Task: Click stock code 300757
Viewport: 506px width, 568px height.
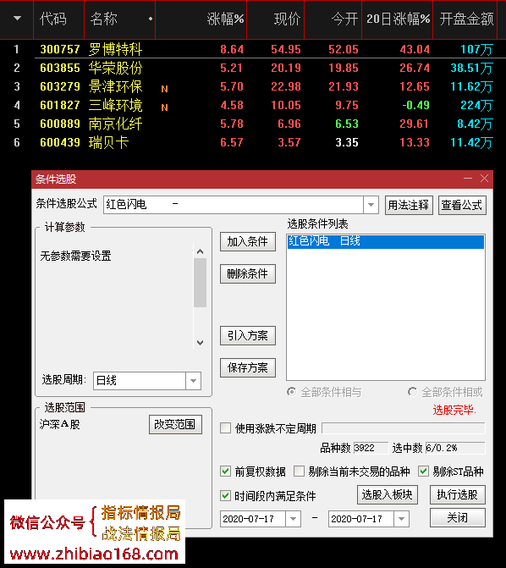Action: point(60,49)
